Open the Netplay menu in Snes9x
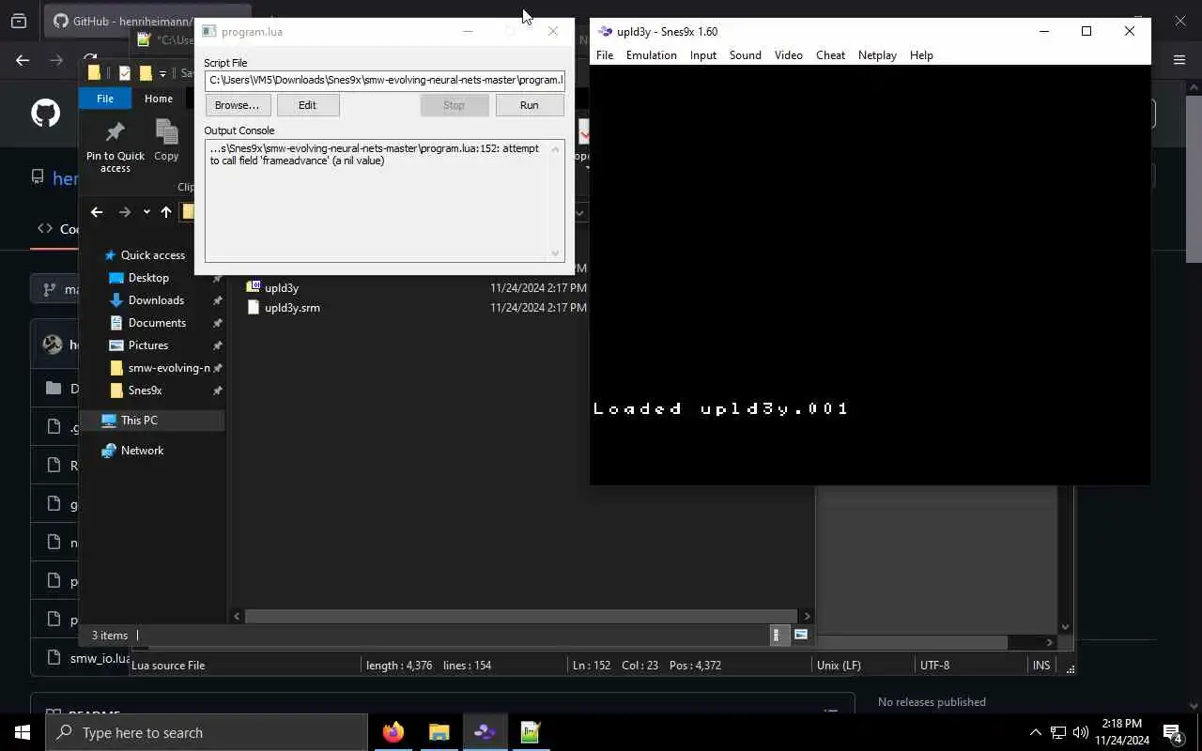This screenshot has width=1202, height=751. tap(877, 55)
